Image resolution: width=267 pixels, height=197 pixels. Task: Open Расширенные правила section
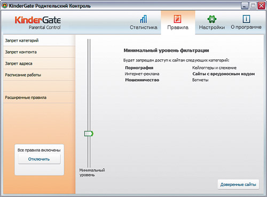tap(39, 98)
